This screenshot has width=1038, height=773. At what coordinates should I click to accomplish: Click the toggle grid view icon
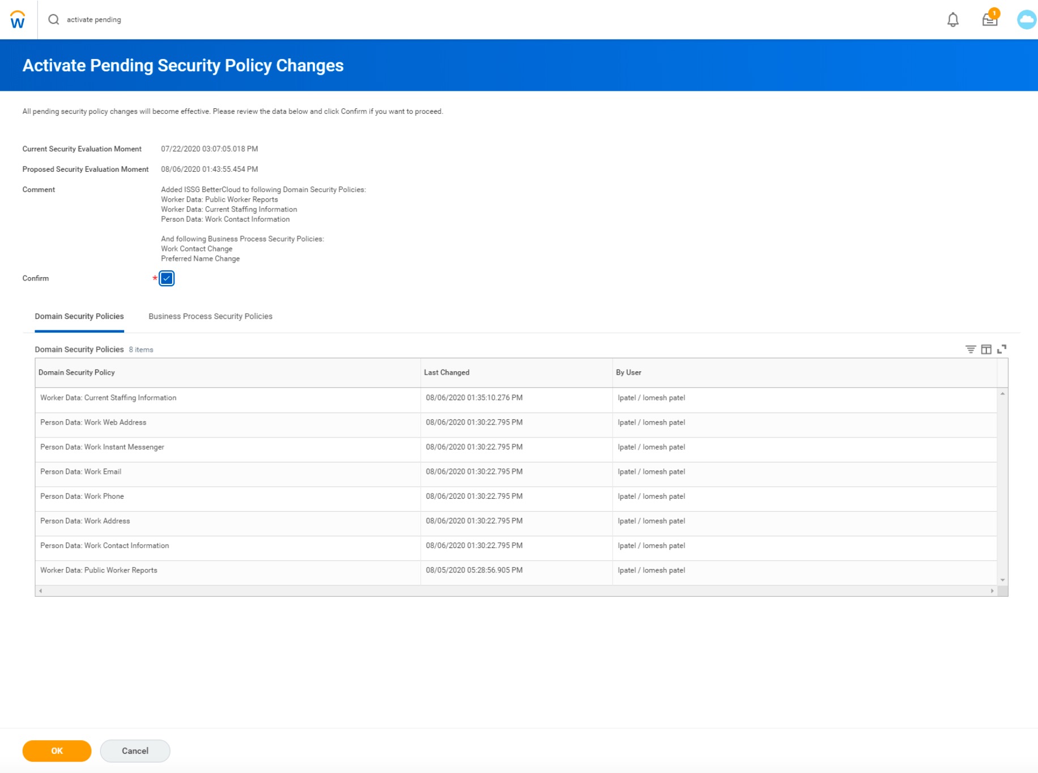[986, 349]
